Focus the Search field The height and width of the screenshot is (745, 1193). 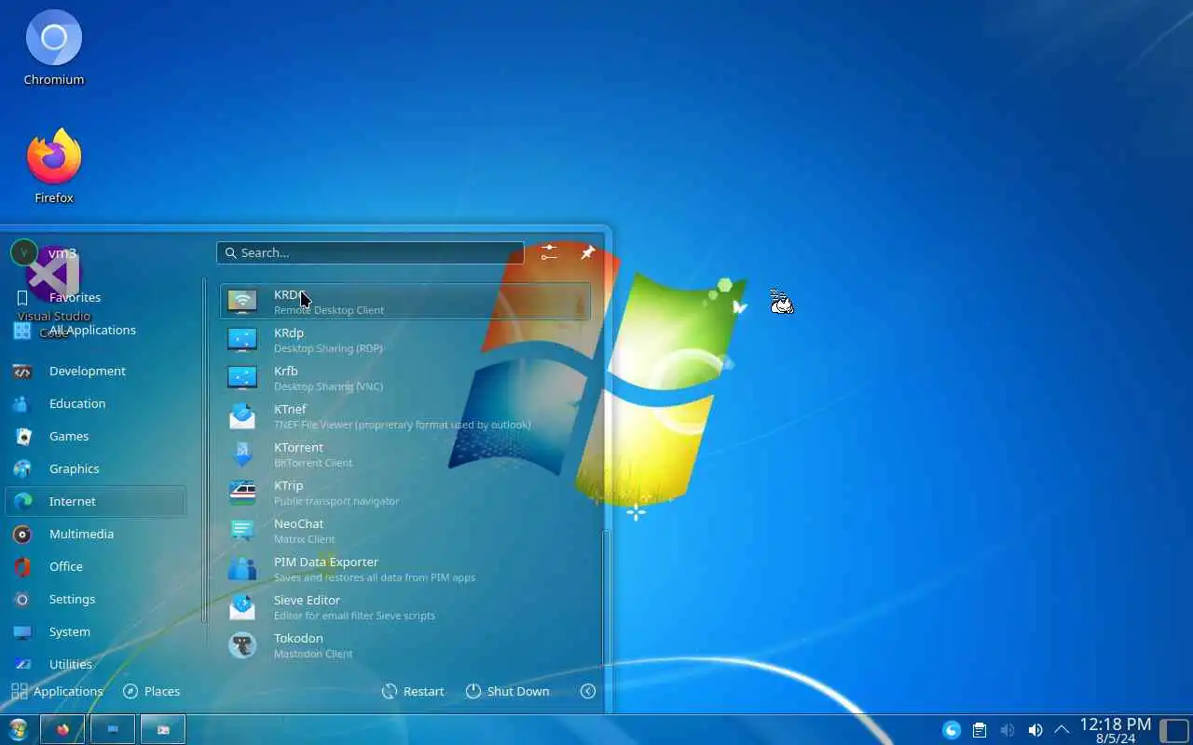tap(370, 252)
